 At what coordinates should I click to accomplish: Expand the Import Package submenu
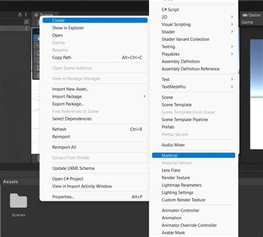coord(95,96)
